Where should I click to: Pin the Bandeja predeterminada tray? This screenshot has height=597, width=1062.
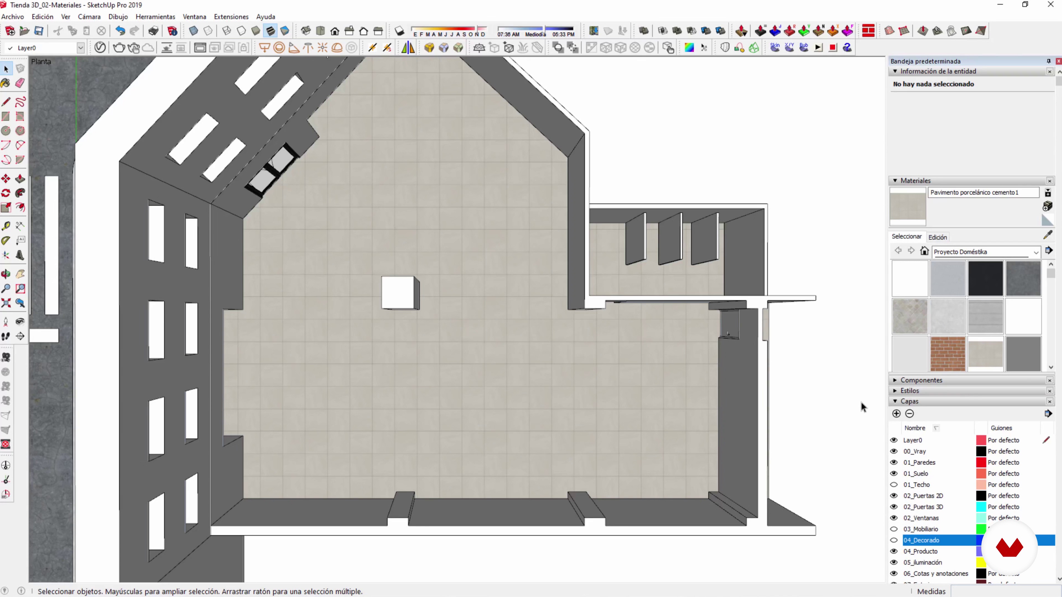tap(1048, 61)
